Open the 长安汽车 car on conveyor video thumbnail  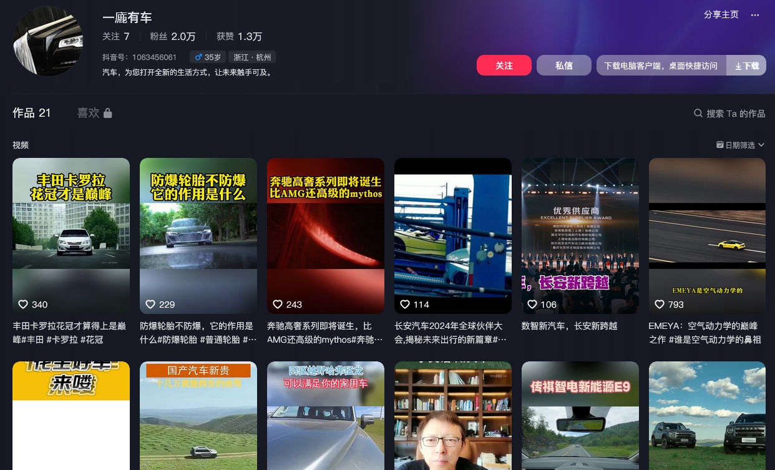453,236
